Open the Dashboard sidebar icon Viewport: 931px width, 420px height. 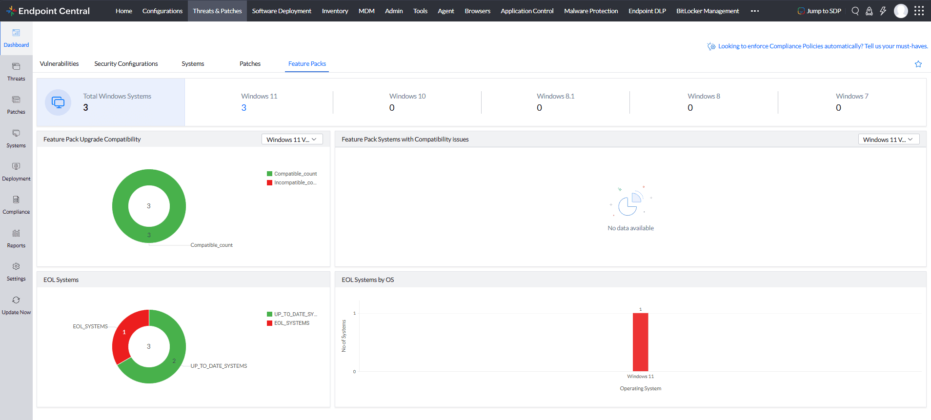pos(16,33)
